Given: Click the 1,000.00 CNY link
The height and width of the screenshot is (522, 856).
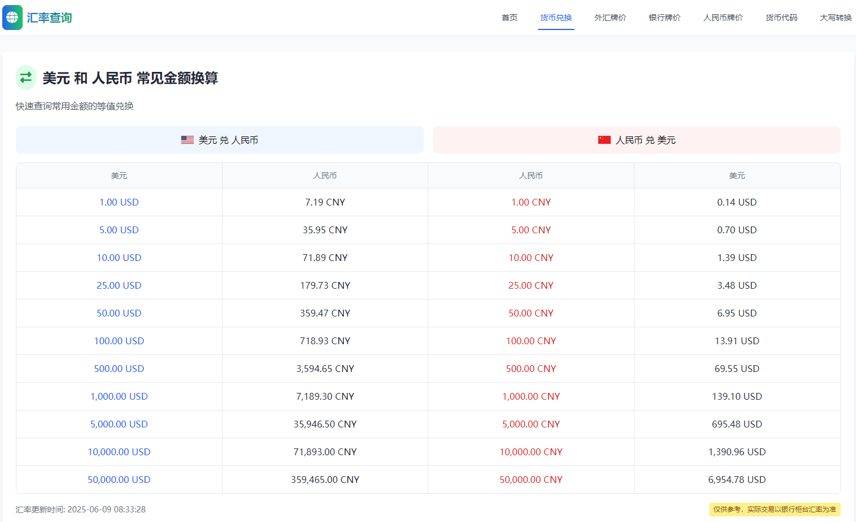Looking at the screenshot, I should click(x=531, y=396).
